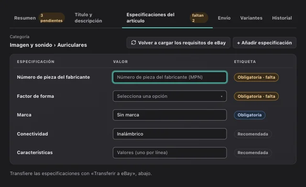Click Recomendada tag in Conectividad row

click(x=253, y=134)
